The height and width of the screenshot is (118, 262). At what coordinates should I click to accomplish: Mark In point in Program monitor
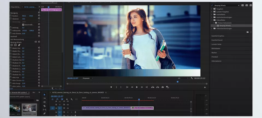116,87
